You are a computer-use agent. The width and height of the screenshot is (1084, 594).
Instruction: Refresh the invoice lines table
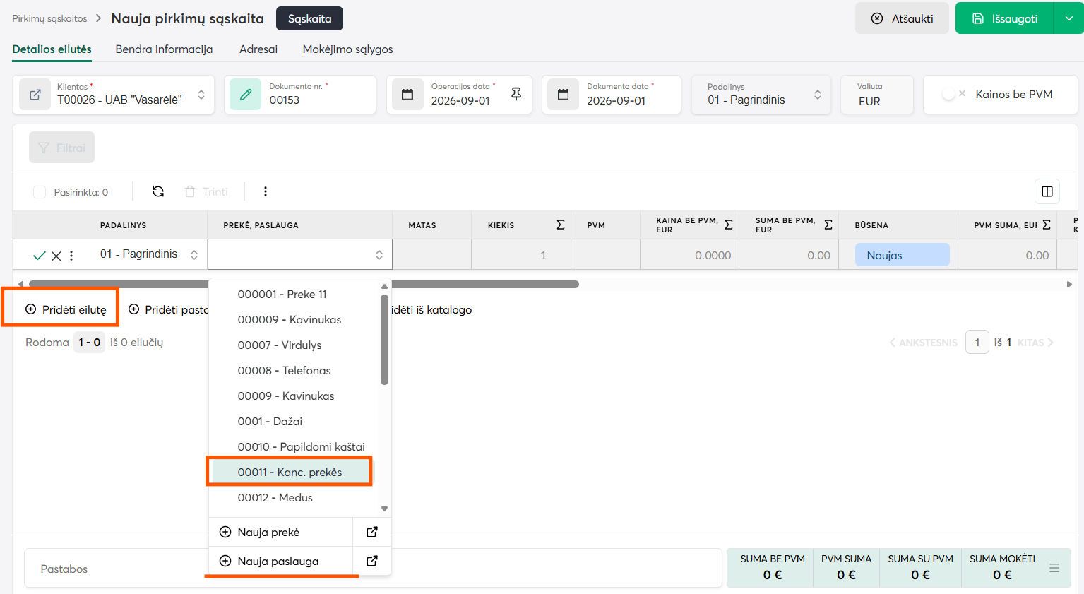158,191
